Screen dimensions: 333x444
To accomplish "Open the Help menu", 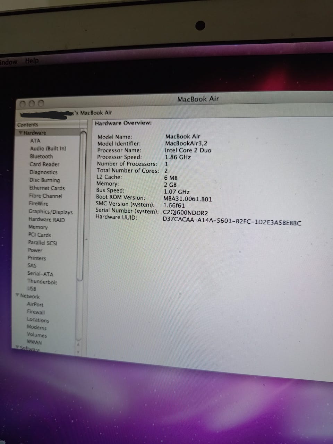I will click(32, 61).
